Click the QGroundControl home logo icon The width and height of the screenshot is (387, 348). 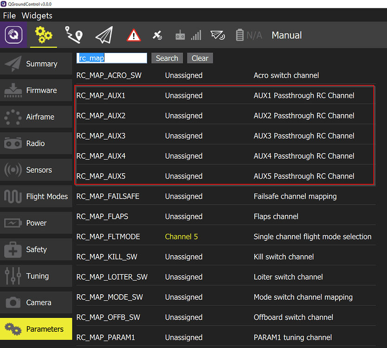coord(13,35)
